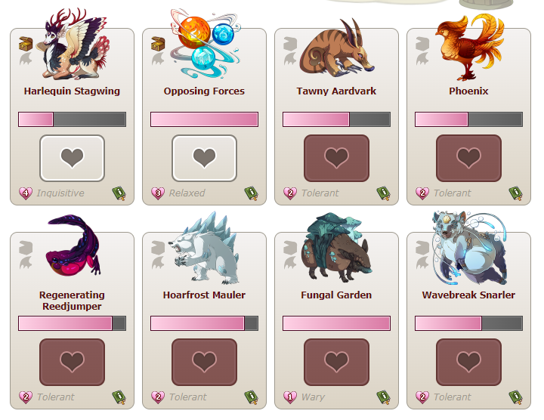Click the treasure chest icon on Harlequin Stagwing

click(x=26, y=44)
